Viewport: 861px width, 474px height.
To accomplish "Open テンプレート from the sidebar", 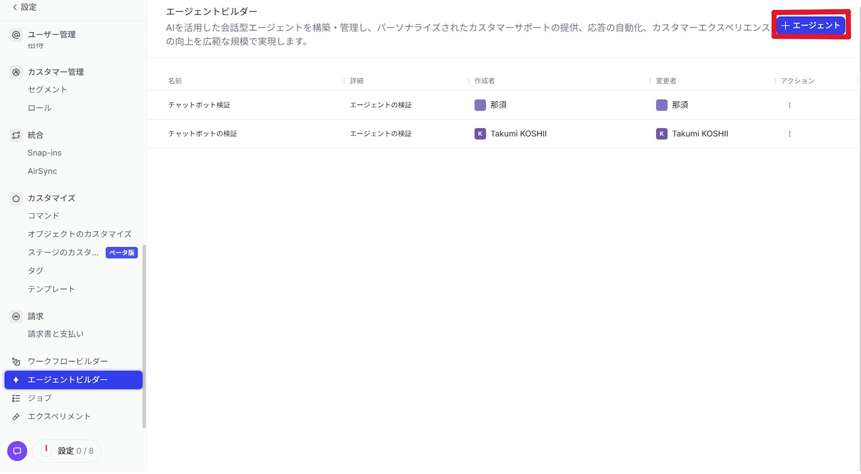I will [52, 289].
